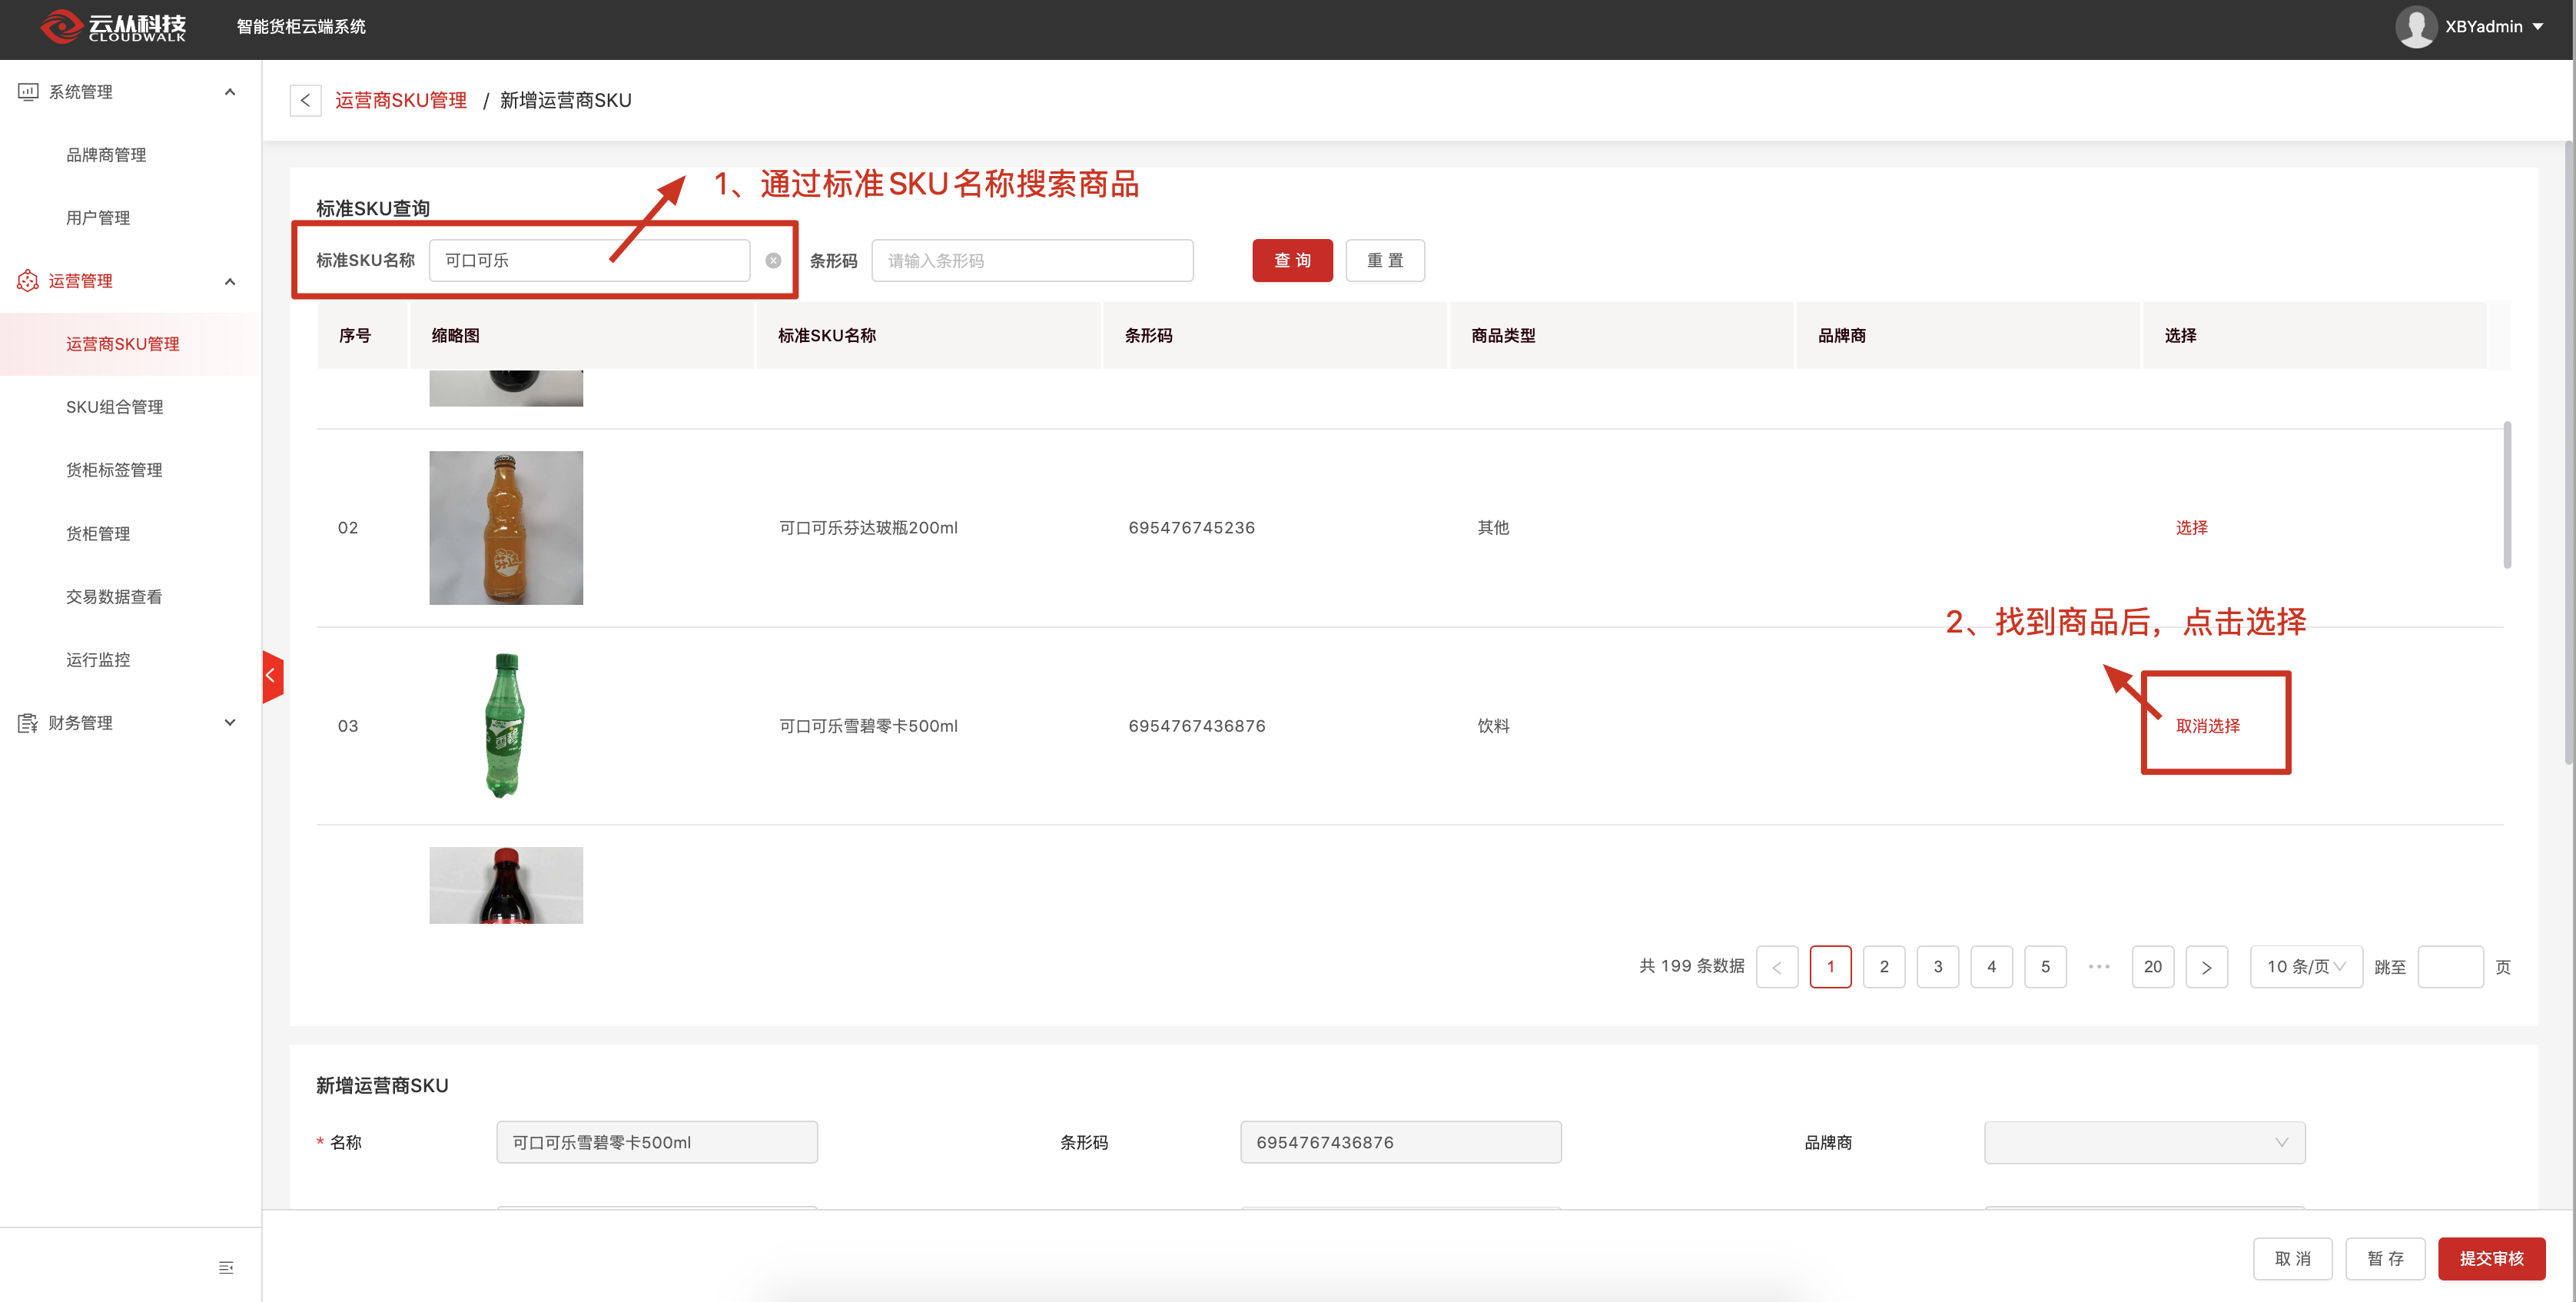Viewport: 2576px width, 1302px height.
Task: Click the 暂存 save draft button
Action: pos(2385,1258)
